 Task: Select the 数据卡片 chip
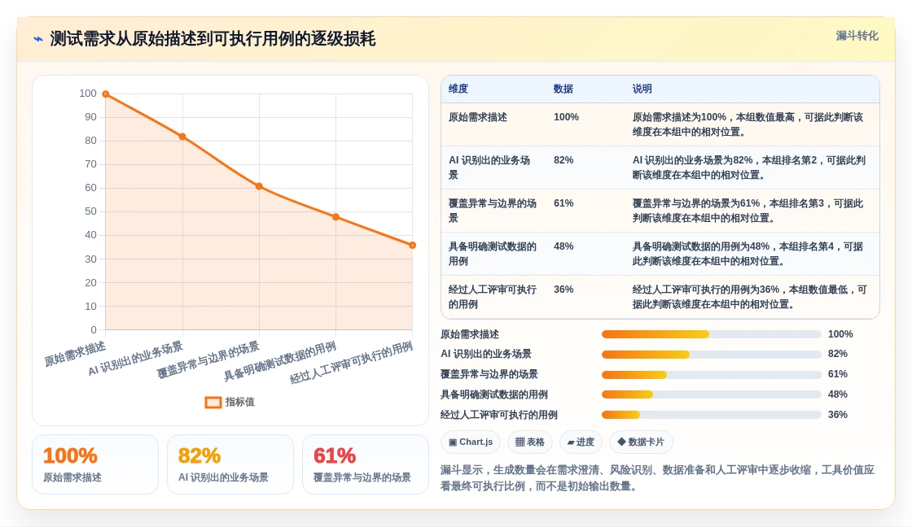[640, 442]
